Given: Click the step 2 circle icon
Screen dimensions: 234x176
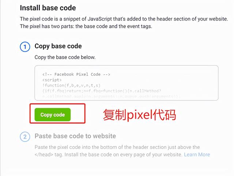Looking at the screenshot, I should (25, 137).
